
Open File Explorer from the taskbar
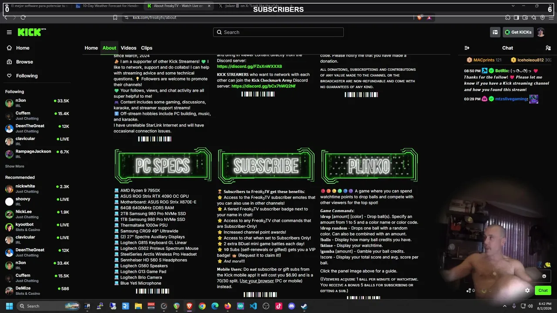click(x=138, y=306)
